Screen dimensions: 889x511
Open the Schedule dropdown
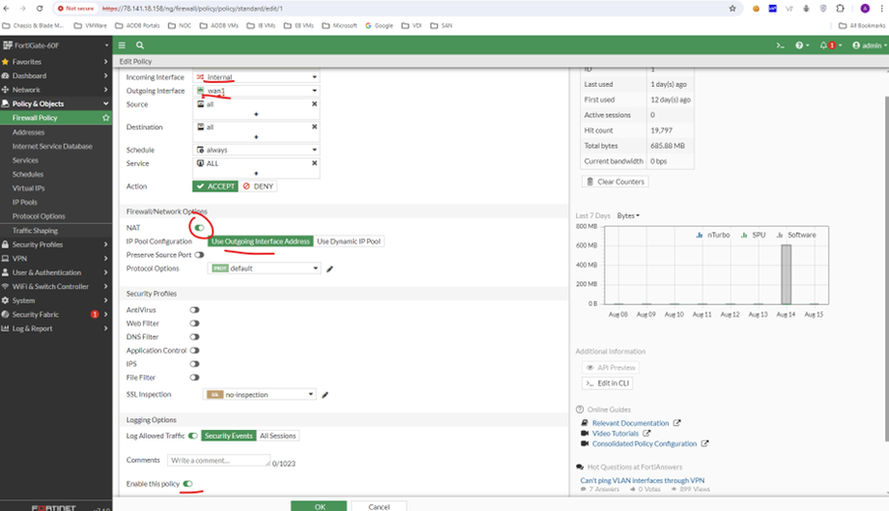click(x=256, y=150)
